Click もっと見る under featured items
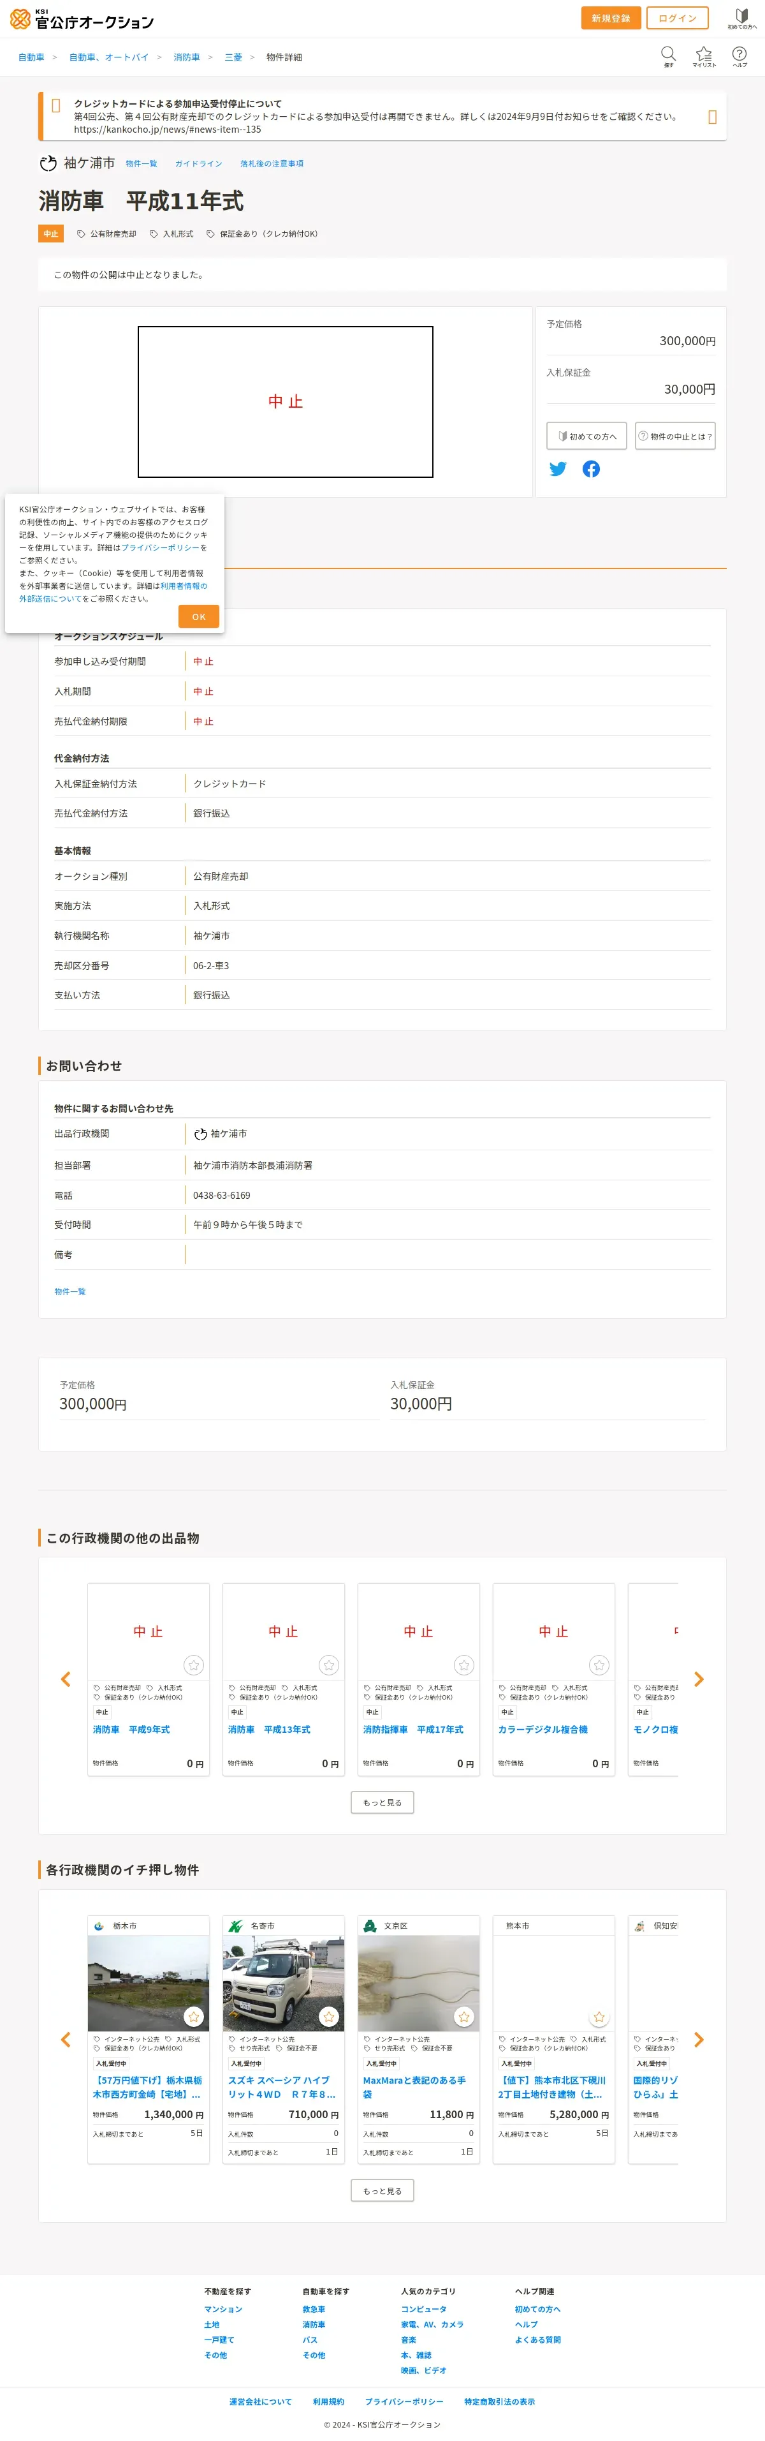765x2441 pixels. pos(382,2191)
